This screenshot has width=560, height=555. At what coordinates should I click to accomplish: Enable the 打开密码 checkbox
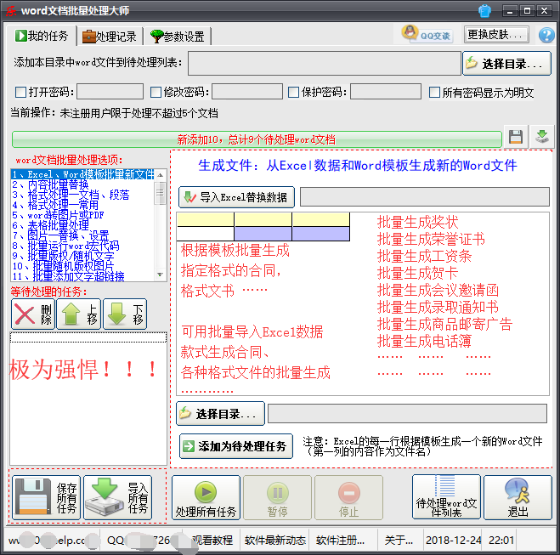point(20,92)
